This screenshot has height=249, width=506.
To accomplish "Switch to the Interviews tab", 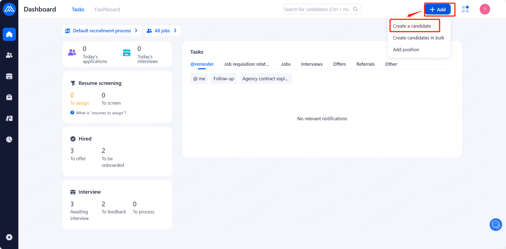I will pyautogui.click(x=312, y=64).
